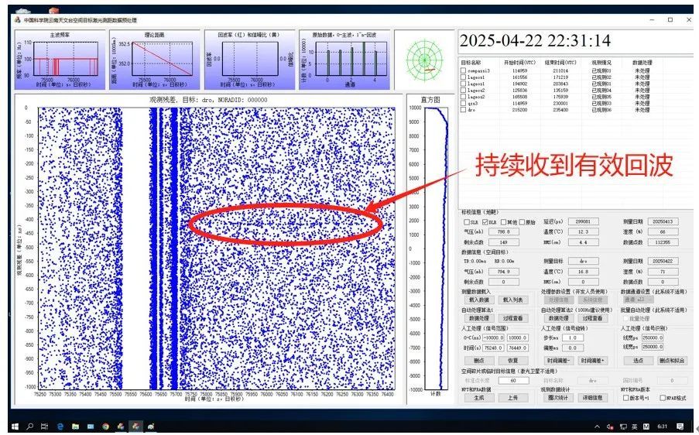This screenshot has height=435, width=699.
Task: Open the notification center icon
Action: pyautogui.click(x=680, y=426)
